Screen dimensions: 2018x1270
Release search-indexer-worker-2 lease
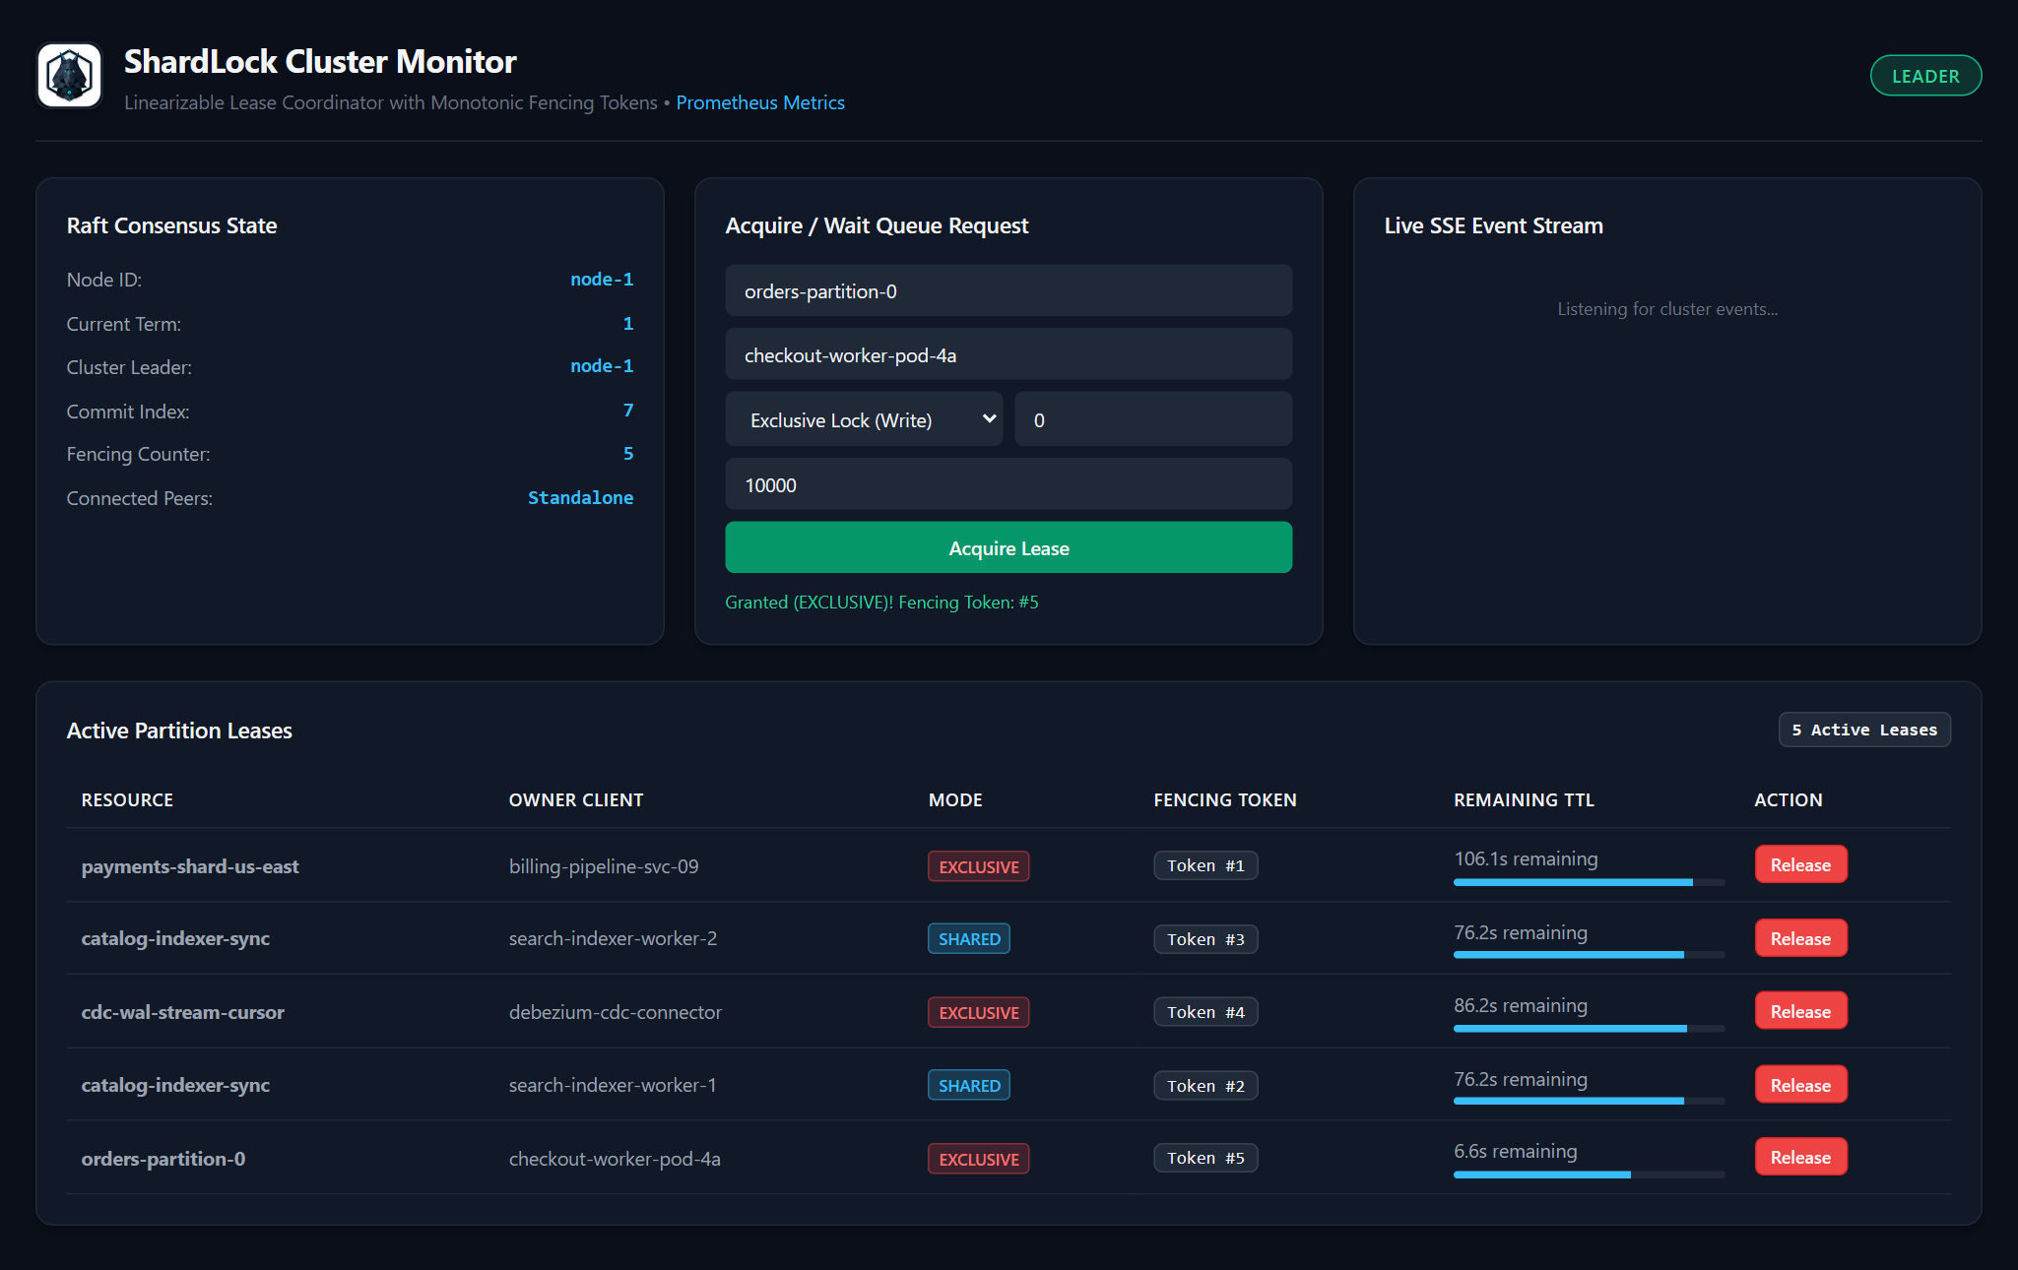[1800, 938]
